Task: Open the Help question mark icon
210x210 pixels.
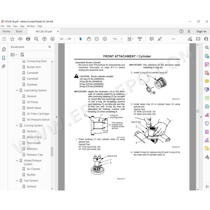Action: click(x=181, y=31)
